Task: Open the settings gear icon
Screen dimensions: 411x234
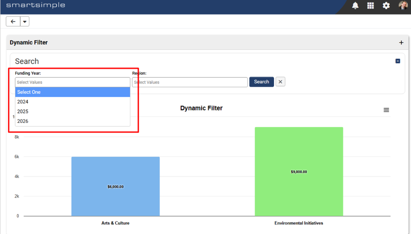Action: [386, 5]
